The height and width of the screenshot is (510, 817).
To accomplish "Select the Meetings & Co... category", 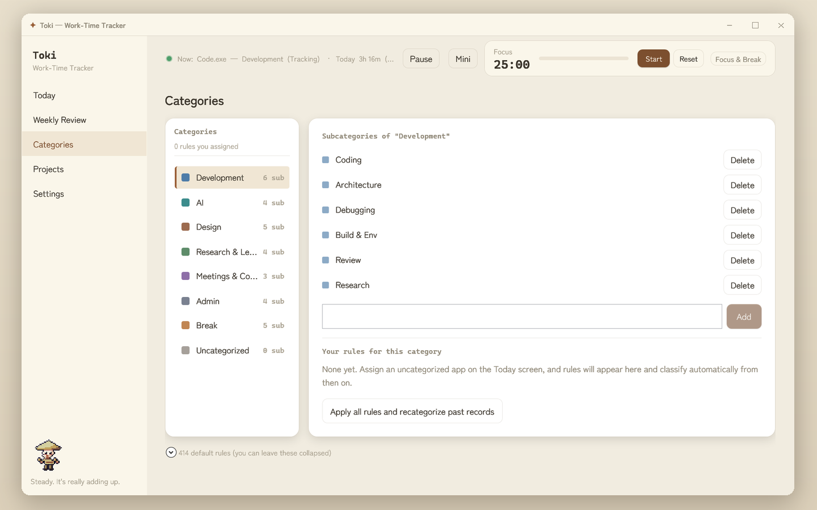I will 232,276.
